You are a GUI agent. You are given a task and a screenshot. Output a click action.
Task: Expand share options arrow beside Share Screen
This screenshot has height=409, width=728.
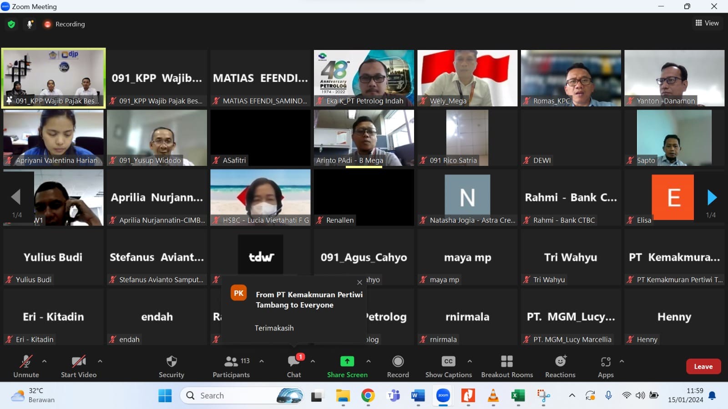tap(368, 361)
